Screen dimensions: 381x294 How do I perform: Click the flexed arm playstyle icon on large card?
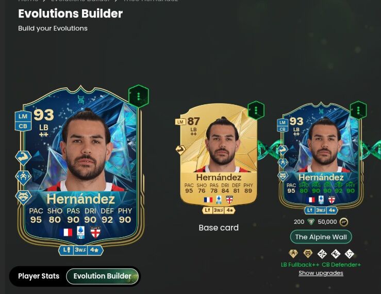click(23, 158)
